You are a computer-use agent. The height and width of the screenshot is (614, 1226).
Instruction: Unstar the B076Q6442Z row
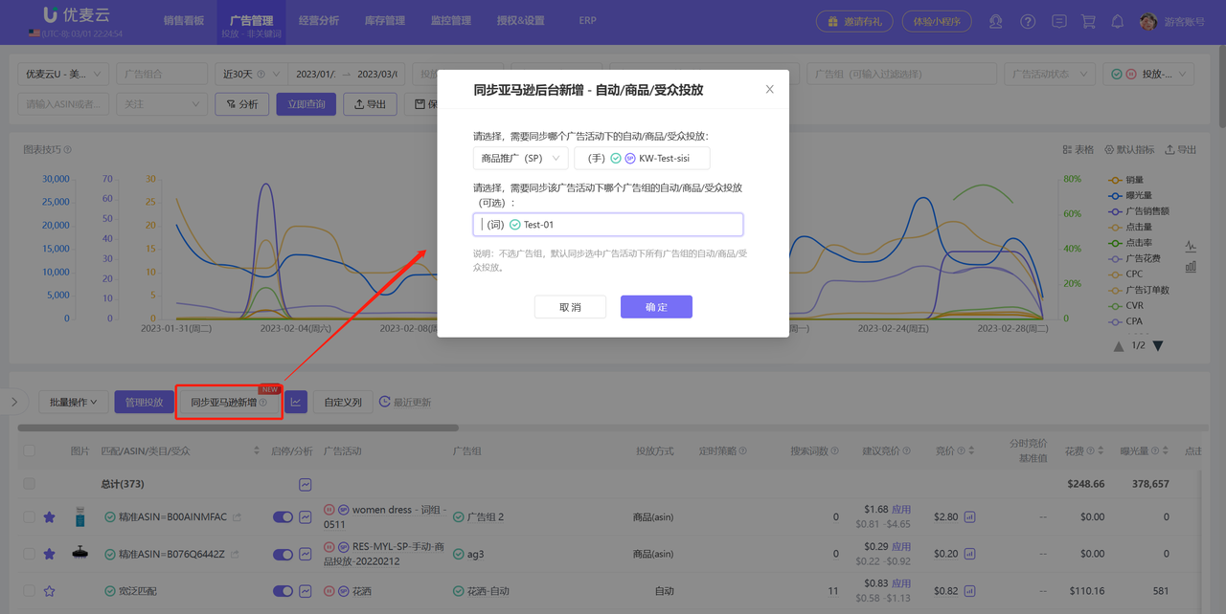[49, 555]
